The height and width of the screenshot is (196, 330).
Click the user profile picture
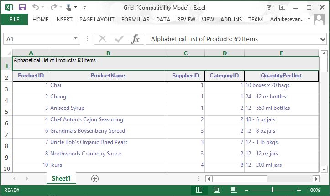point(319,19)
